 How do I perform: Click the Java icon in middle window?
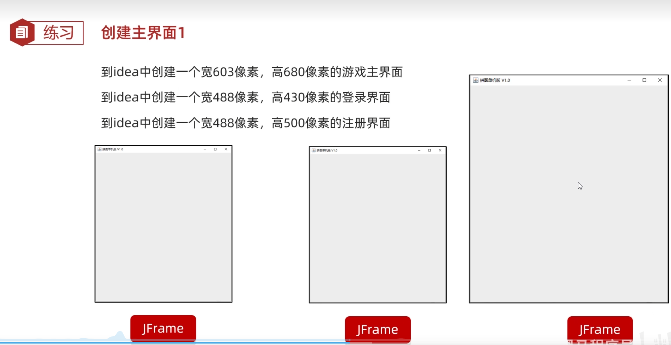pos(314,150)
